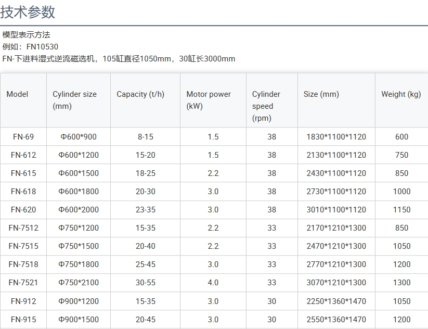Image resolution: width=428 pixels, height=329 pixels.
Task: Select the FN-612 model row label
Action: tap(23, 155)
